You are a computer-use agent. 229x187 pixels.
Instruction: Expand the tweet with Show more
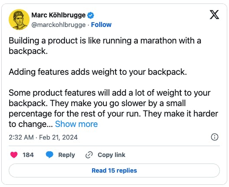tap(76, 124)
